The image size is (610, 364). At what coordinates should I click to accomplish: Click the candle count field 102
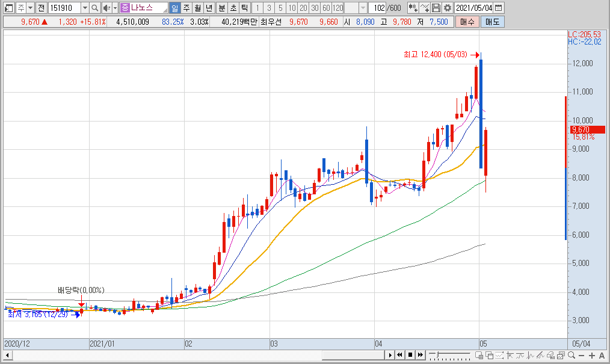click(x=377, y=8)
